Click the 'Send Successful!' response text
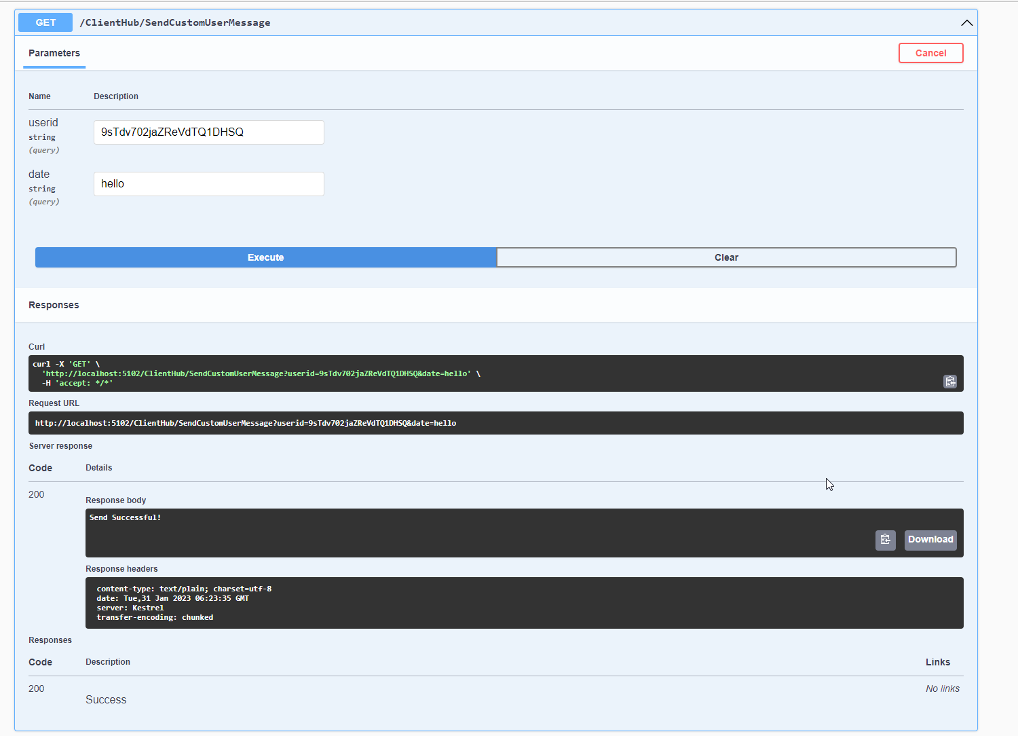1018x736 pixels. (126, 517)
